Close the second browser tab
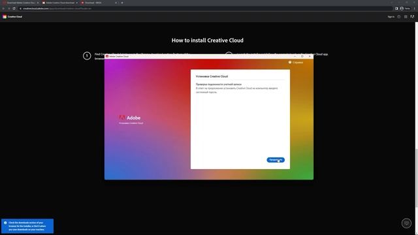 tap(77, 3)
